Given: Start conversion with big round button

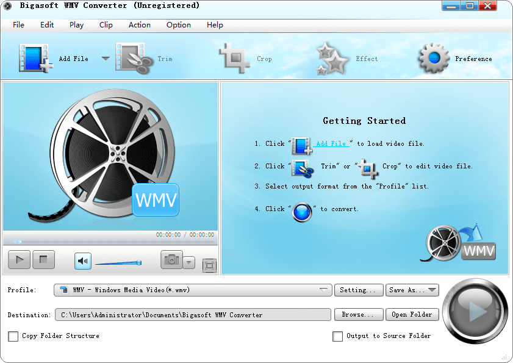Looking at the screenshot, I should (x=475, y=311).
